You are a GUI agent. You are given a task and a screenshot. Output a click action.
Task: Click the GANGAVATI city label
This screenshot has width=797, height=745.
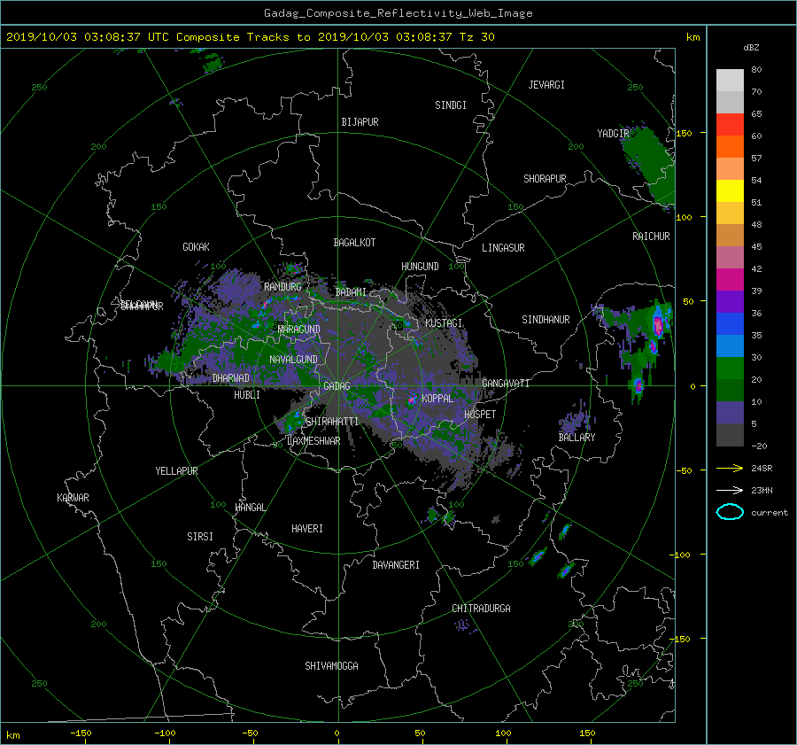click(506, 384)
